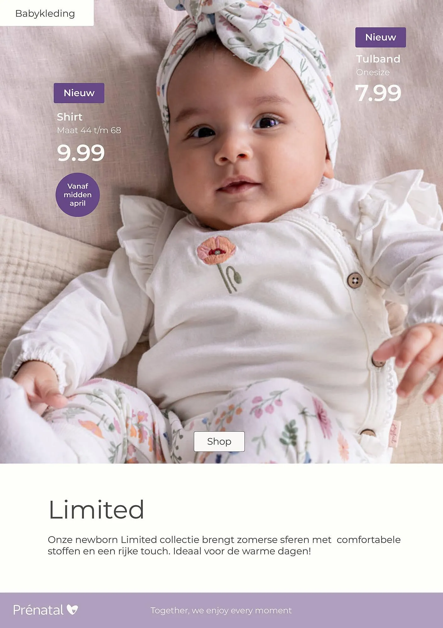Click the 7.99 tulband price
The width and height of the screenshot is (443, 628).
[378, 93]
